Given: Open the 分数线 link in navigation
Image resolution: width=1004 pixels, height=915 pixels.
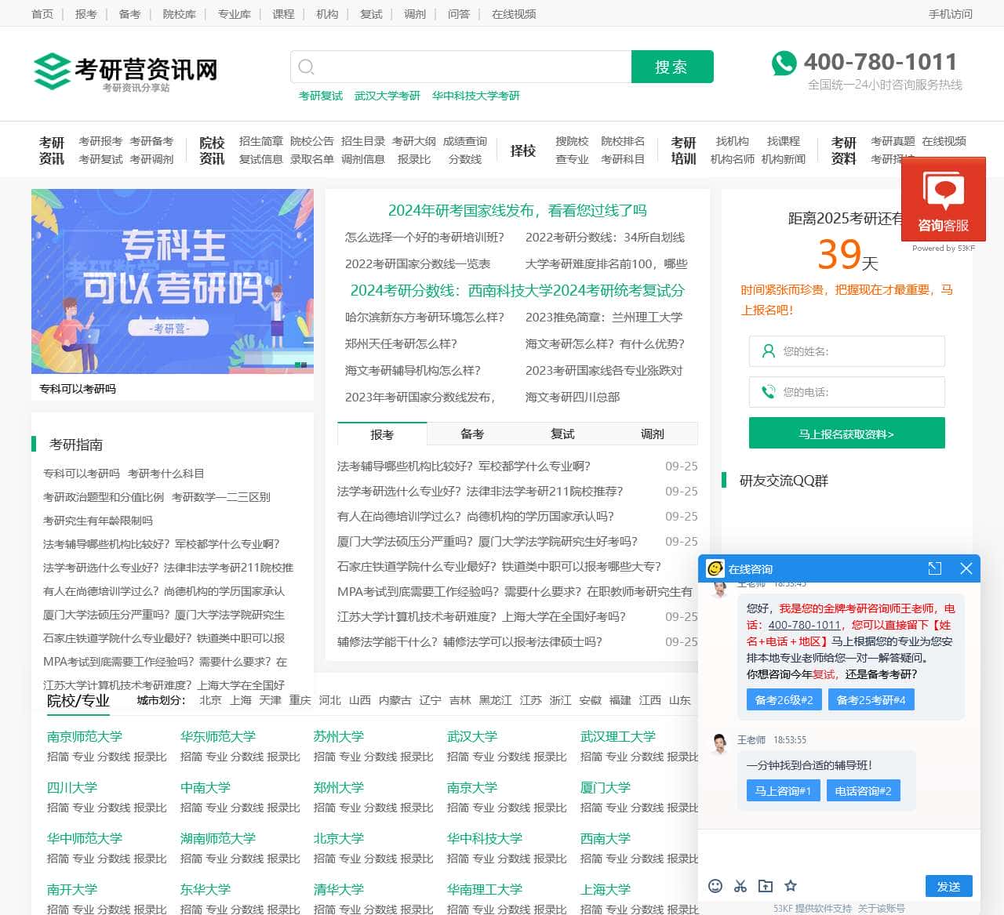Looking at the screenshot, I should tap(465, 159).
